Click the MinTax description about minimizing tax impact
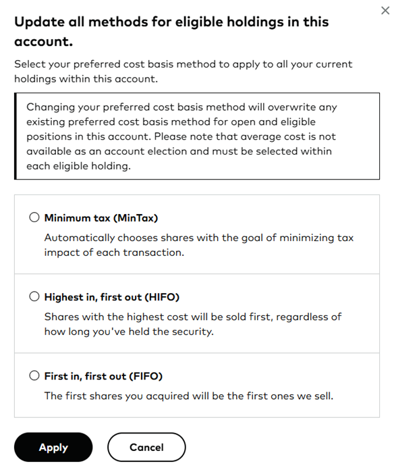Viewport: 394px width, 476px height. point(199,245)
